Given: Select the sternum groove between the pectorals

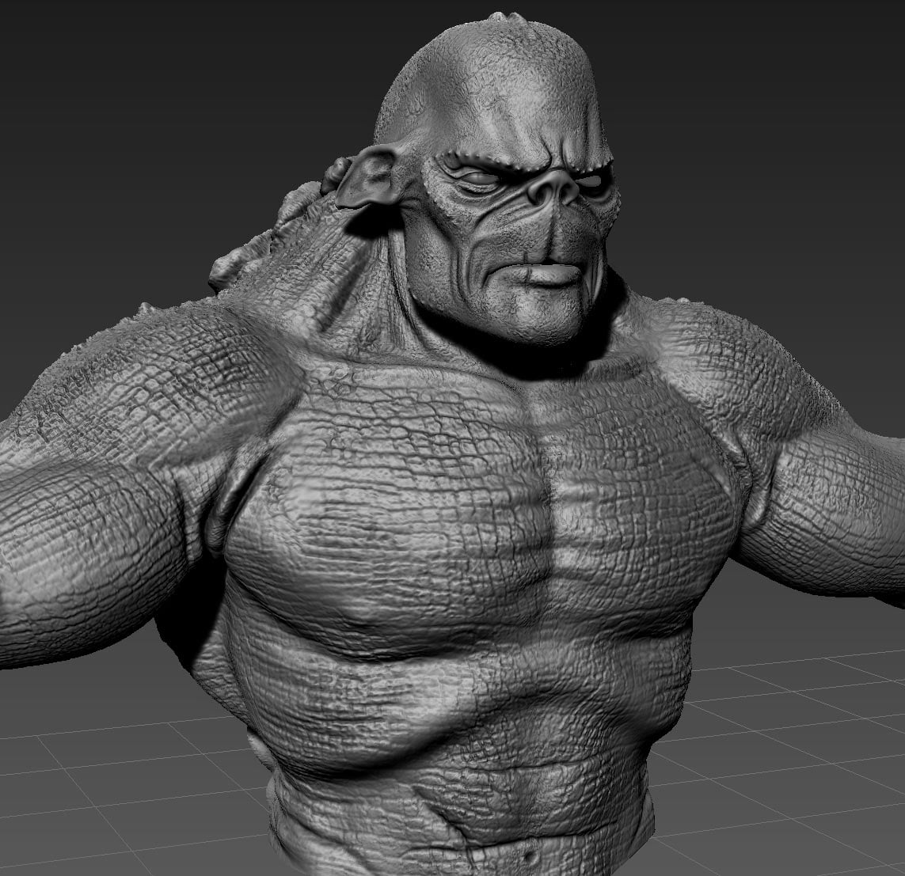Looking at the screenshot, I should pyautogui.click(x=546, y=506).
